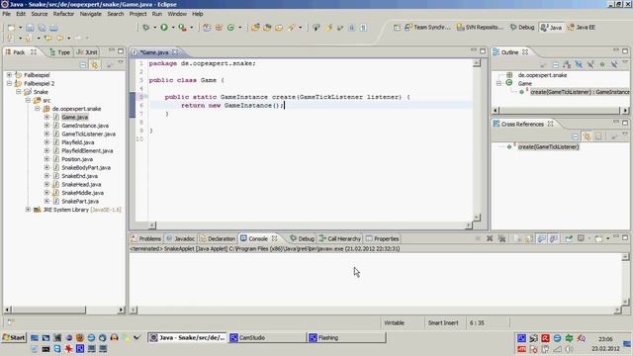Screen dimensions: 633x356
Task: Click the Run External Tools icon
Action: pos(182,28)
